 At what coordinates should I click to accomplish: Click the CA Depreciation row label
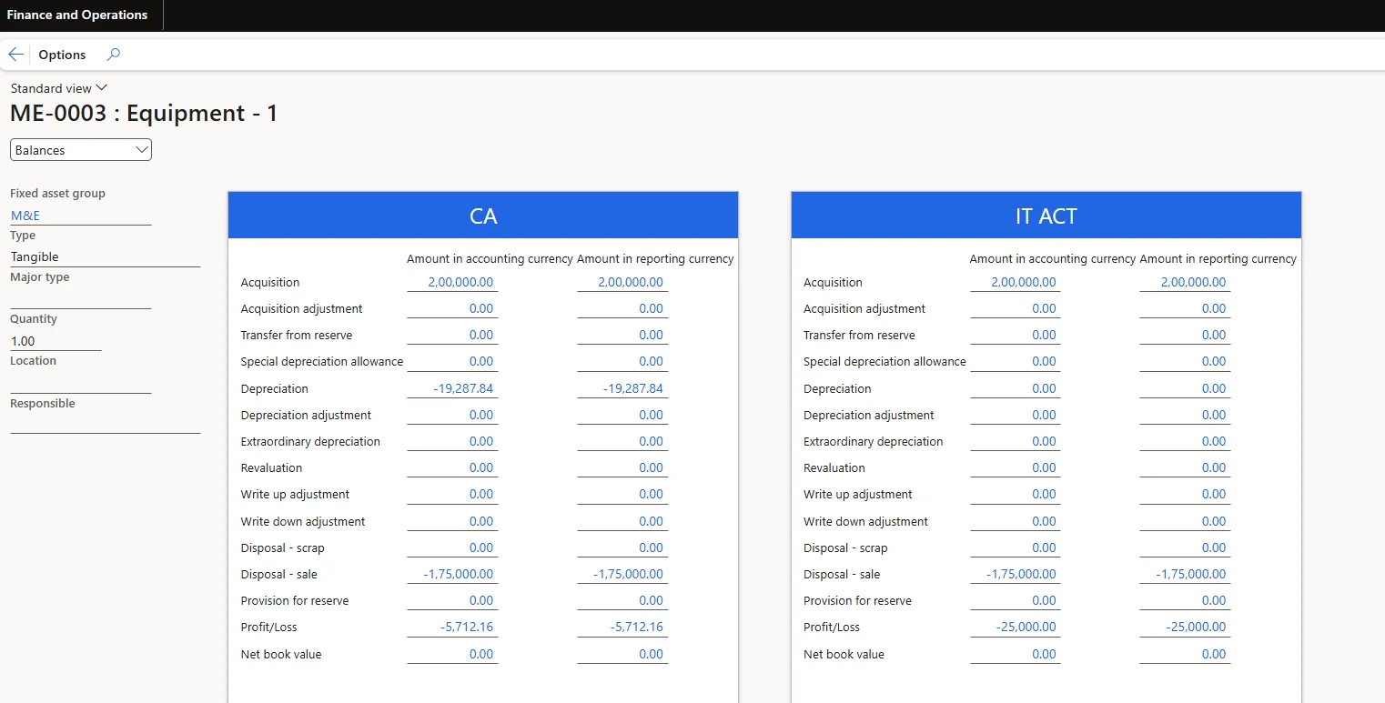[275, 388]
